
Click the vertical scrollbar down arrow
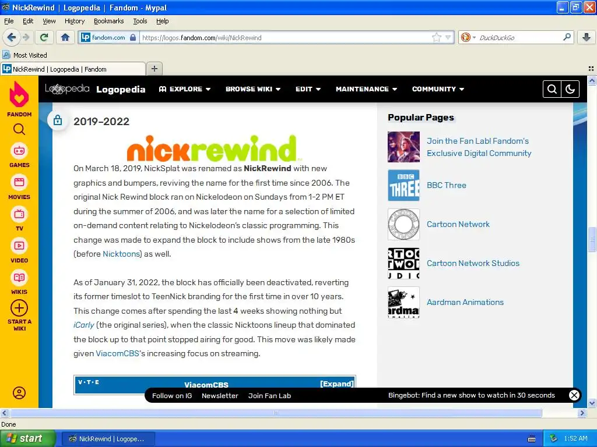click(x=592, y=403)
